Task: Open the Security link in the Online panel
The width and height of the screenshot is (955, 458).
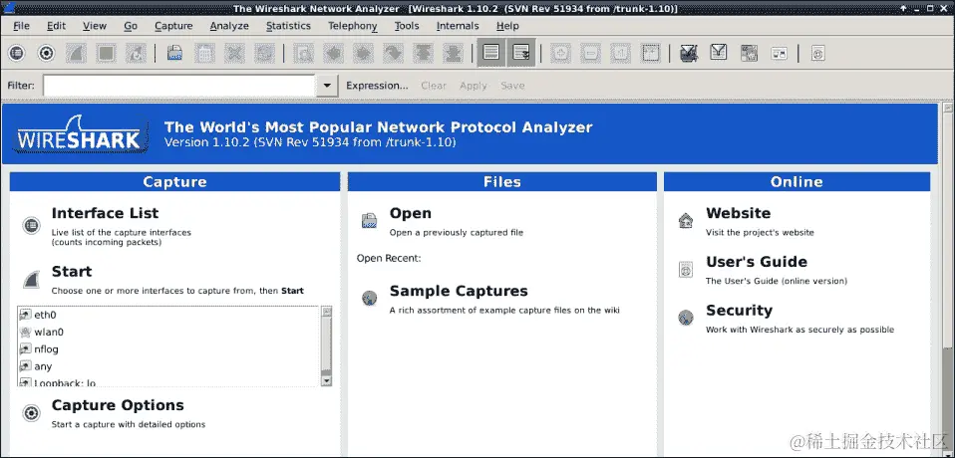Action: pyautogui.click(x=739, y=311)
